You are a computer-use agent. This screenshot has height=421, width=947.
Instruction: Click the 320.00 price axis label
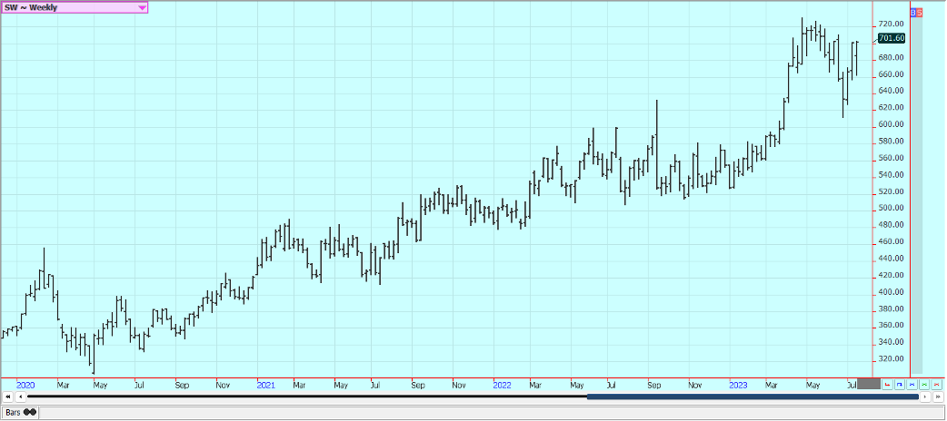891,359
